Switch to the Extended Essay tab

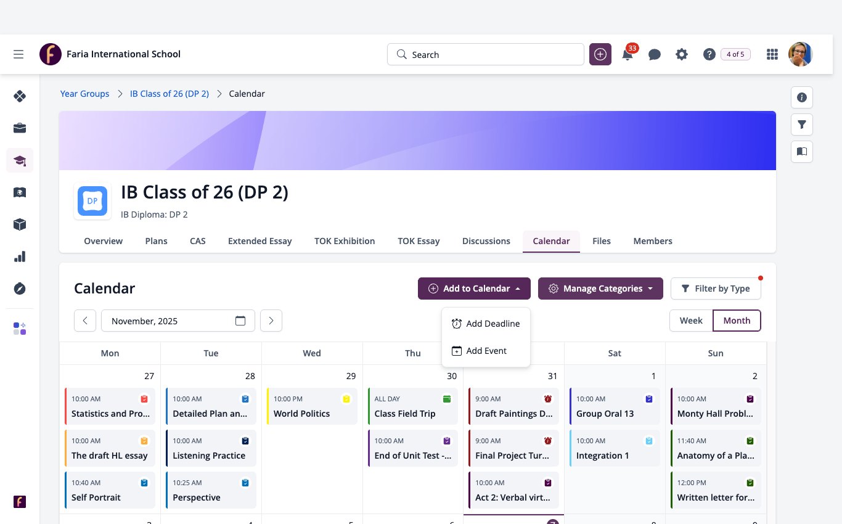point(260,241)
